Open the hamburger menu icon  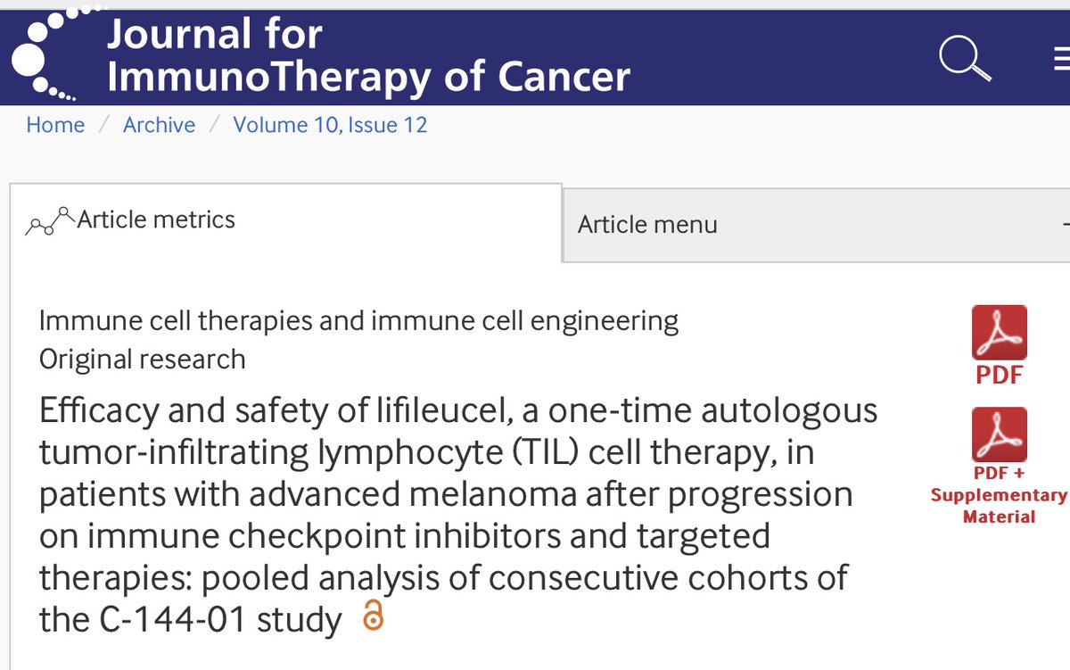point(1061,59)
